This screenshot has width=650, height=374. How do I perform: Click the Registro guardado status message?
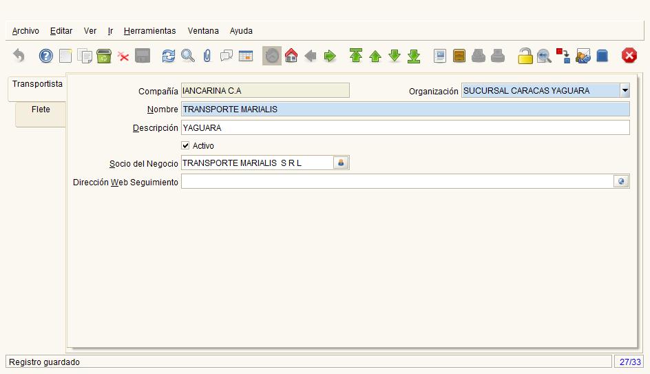pyautogui.click(x=44, y=362)
